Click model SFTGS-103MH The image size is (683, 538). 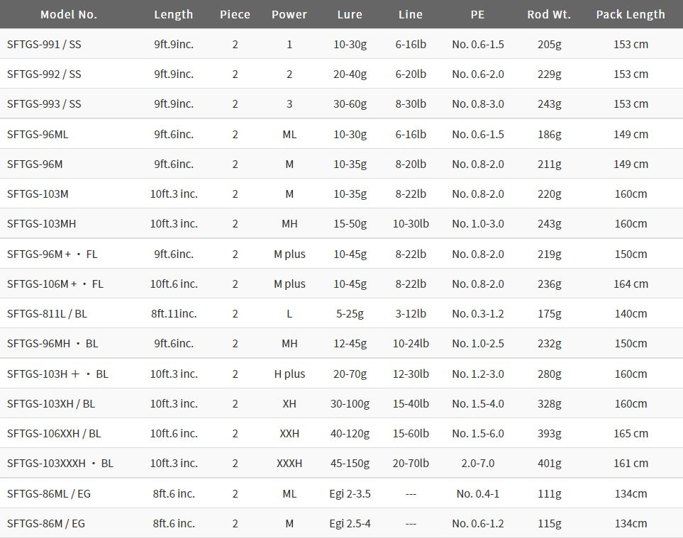click(42, 223)
